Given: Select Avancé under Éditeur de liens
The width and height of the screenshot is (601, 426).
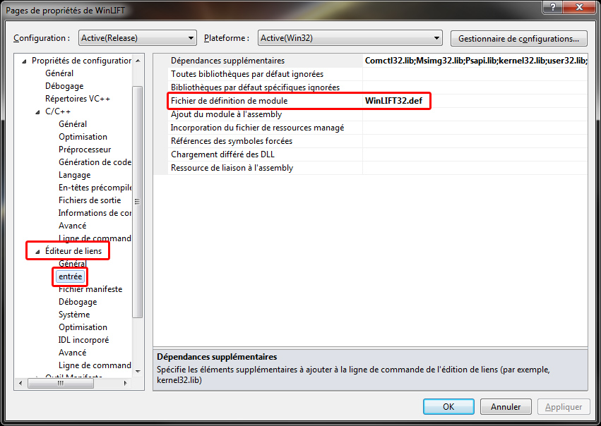Looking at the screenshot, I should click(72, 352).
